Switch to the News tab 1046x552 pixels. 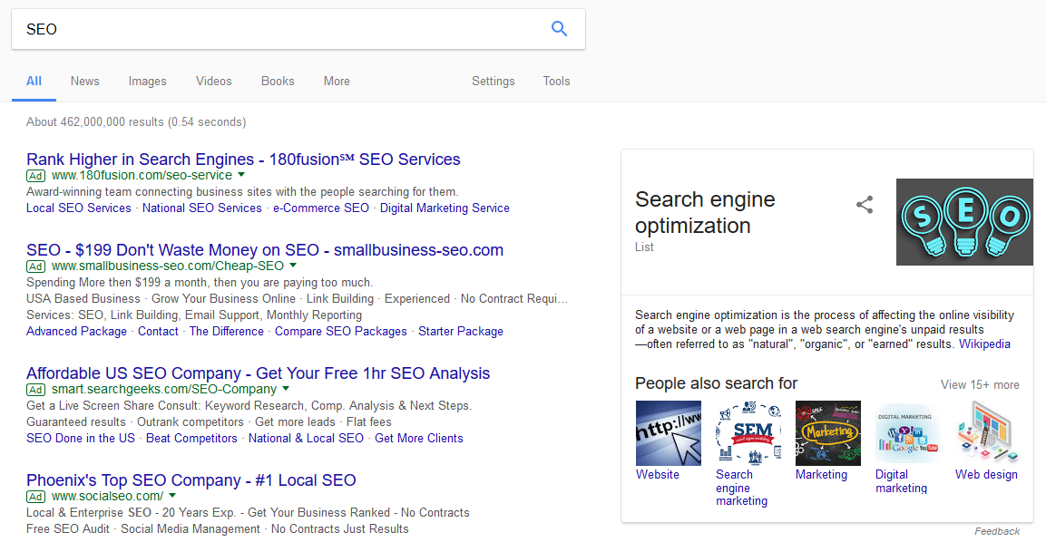(x=84, y=82)
